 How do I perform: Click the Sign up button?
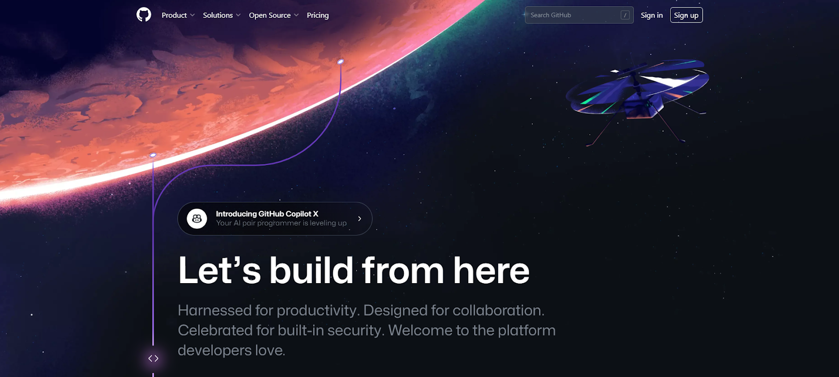coord(686,15)
